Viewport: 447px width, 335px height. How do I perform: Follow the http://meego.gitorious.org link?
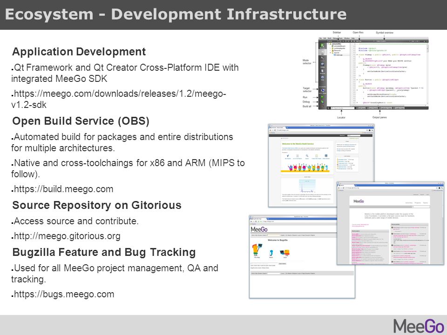(67, 236)
